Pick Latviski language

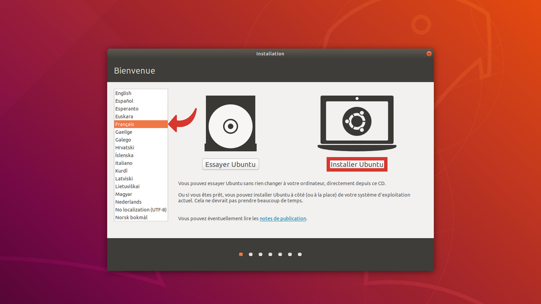tap(141, 178)
